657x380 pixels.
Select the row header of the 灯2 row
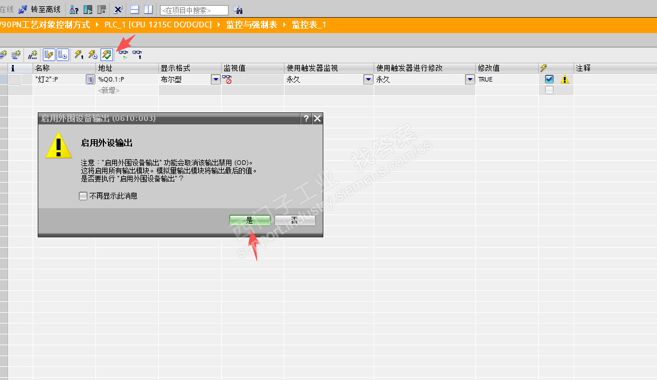point(4,79)
